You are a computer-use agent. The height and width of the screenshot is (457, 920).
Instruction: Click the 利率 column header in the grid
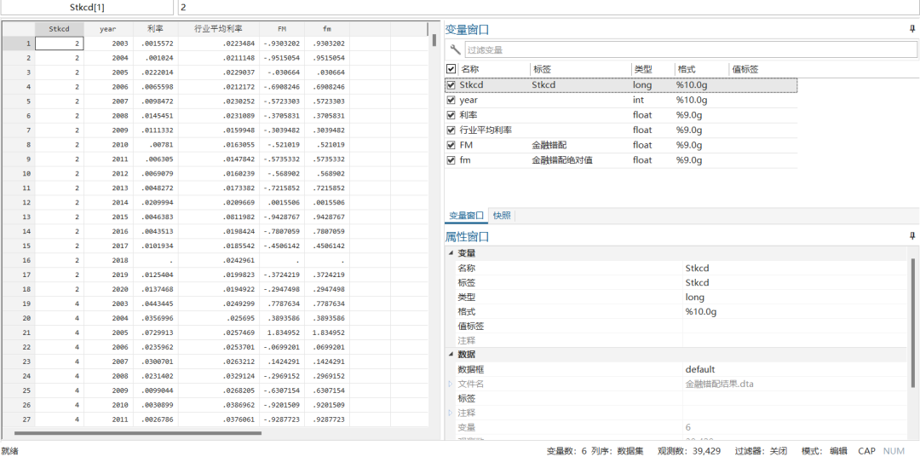[155, 28]
